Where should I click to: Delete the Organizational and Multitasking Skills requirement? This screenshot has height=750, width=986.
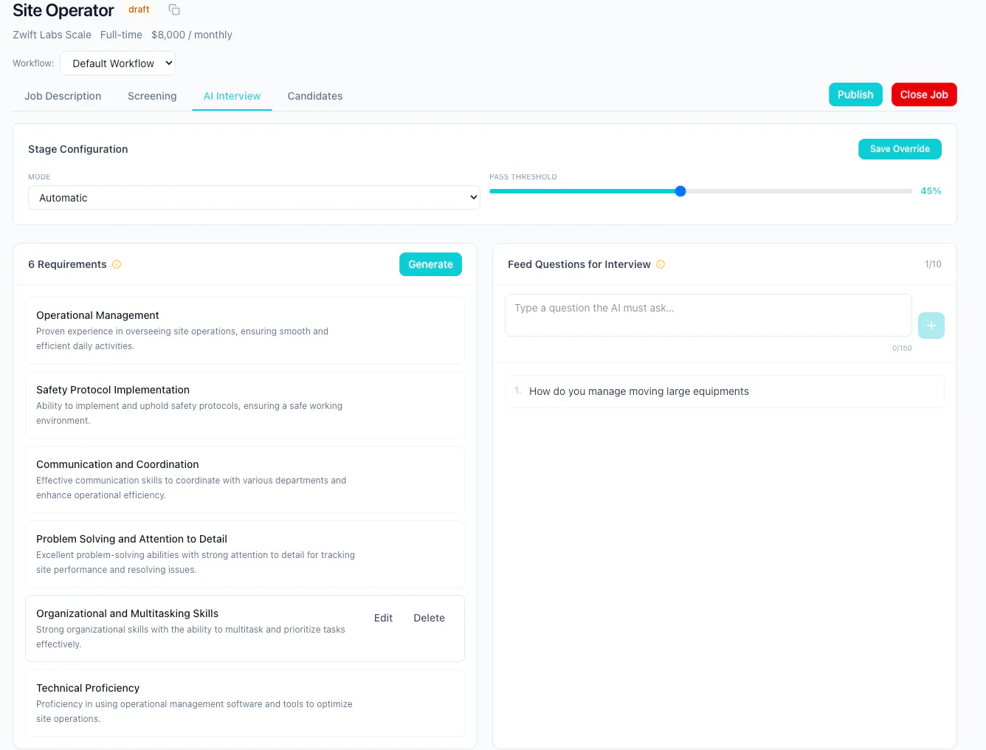(429, 618)
